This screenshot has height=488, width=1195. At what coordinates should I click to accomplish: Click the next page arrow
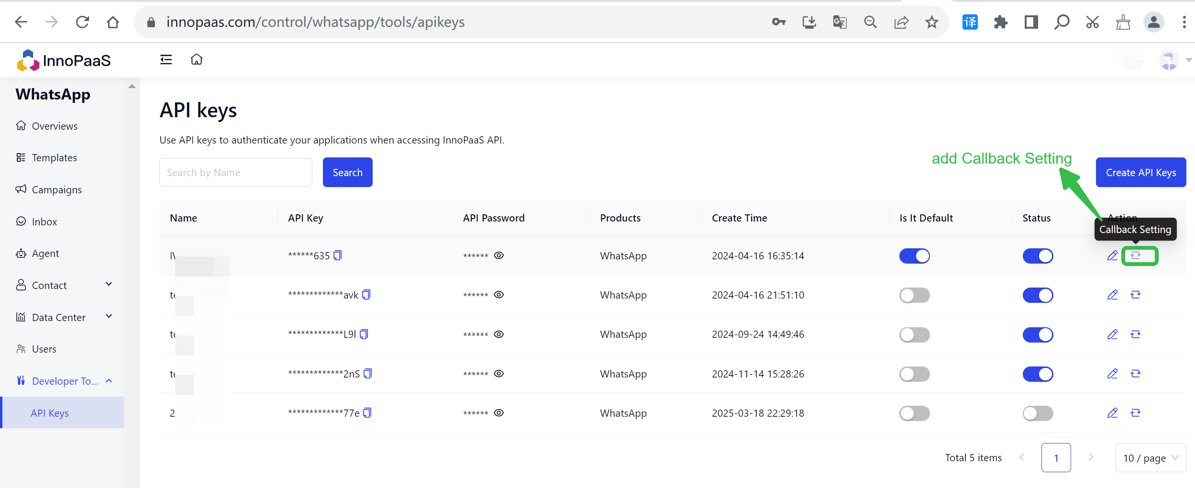[x=1091, y=457]
